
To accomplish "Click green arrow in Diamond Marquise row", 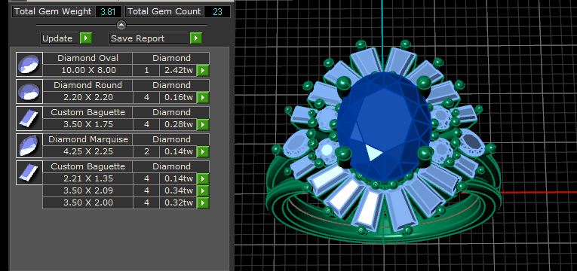I will point(203,151).
